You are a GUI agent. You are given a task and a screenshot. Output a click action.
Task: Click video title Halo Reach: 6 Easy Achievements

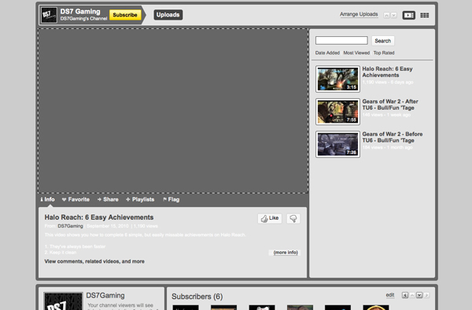point(99,217)
